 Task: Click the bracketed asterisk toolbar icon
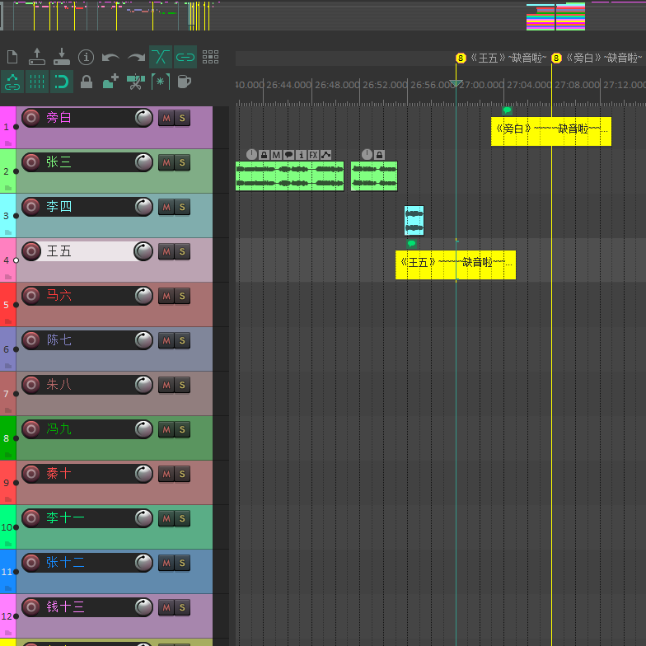[x=161, y=82]
